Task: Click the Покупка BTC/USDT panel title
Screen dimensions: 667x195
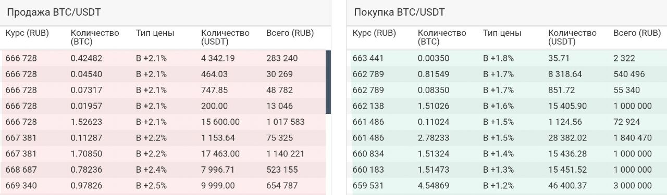Action: [400, 12]
